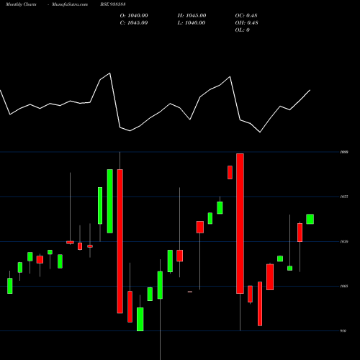Click the close value 'C: 1045.00'
This screenshot has height=360, width=360.
click(134, 23)
